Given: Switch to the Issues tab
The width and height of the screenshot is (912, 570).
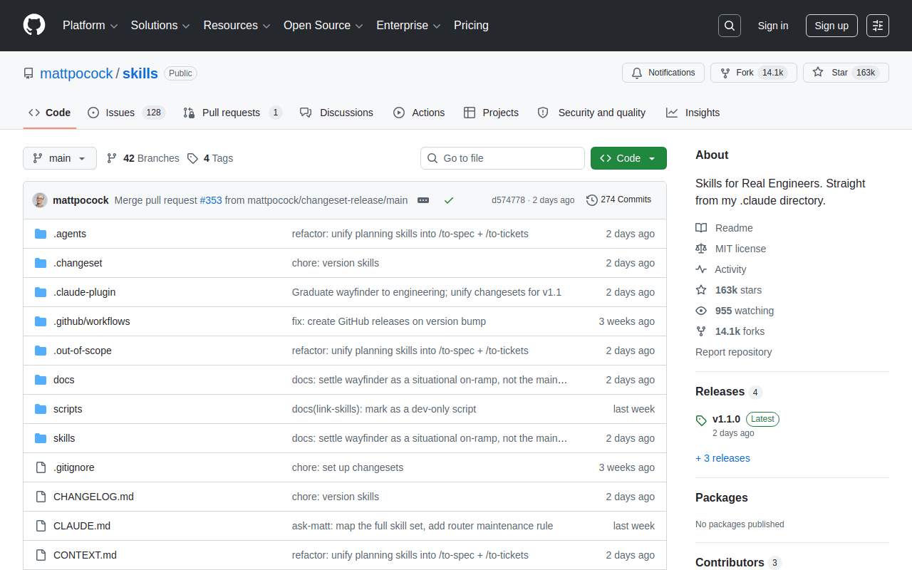Looking at the screenshot, I should 126,113.
